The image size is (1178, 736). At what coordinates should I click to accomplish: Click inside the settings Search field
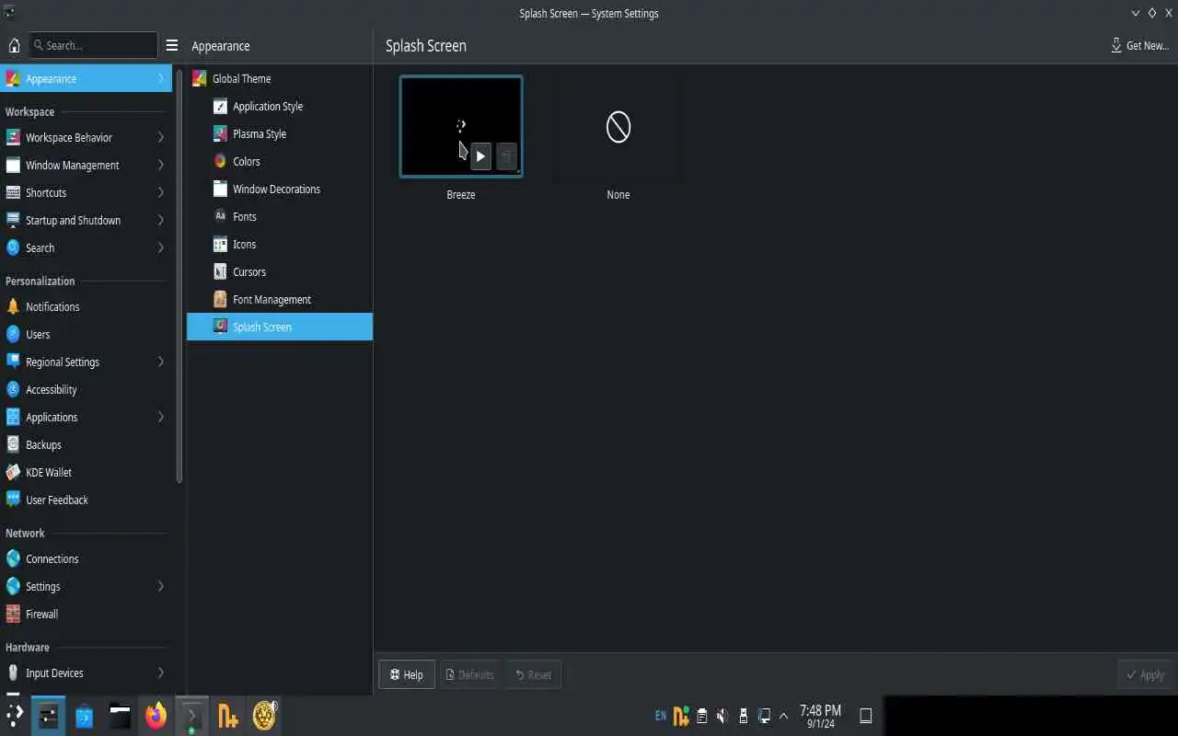93,45
